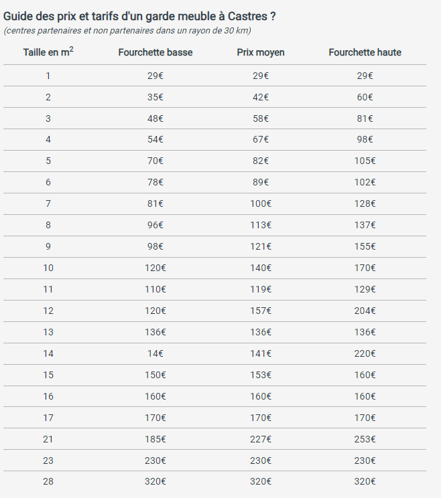This screenshot has width=441, height=498.
Task: Select the 14€ low price in the 14 m² row
Action: 155,353
